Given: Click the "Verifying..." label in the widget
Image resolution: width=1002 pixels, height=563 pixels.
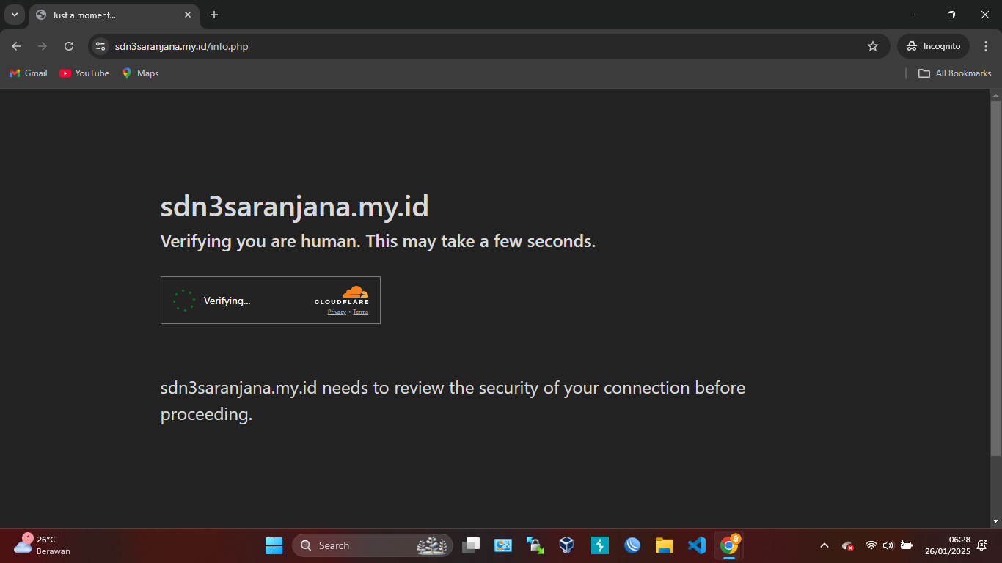Looking at the screenshot, I should 227,301.
